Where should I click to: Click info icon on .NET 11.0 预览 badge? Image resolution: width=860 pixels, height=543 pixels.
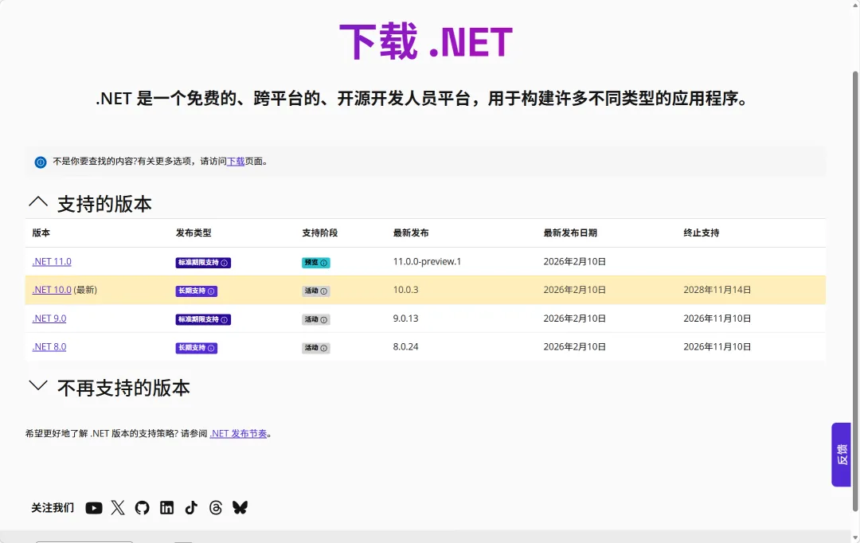[x=323, y=264]
